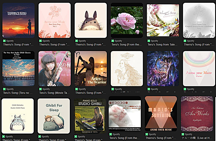Open the Therru's Song sunset silhouette cover
Viewport: 216px width, 141px height.
[x=19, y=20]
